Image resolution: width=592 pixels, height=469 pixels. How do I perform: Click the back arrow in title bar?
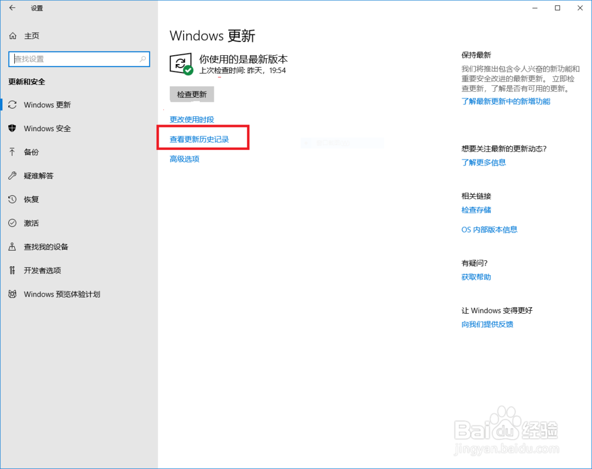[x=11, y=8]
